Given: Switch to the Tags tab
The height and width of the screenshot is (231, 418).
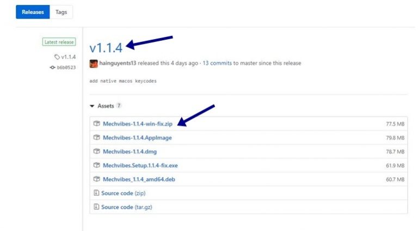Looking at the screenshot, I should point(61,12).
